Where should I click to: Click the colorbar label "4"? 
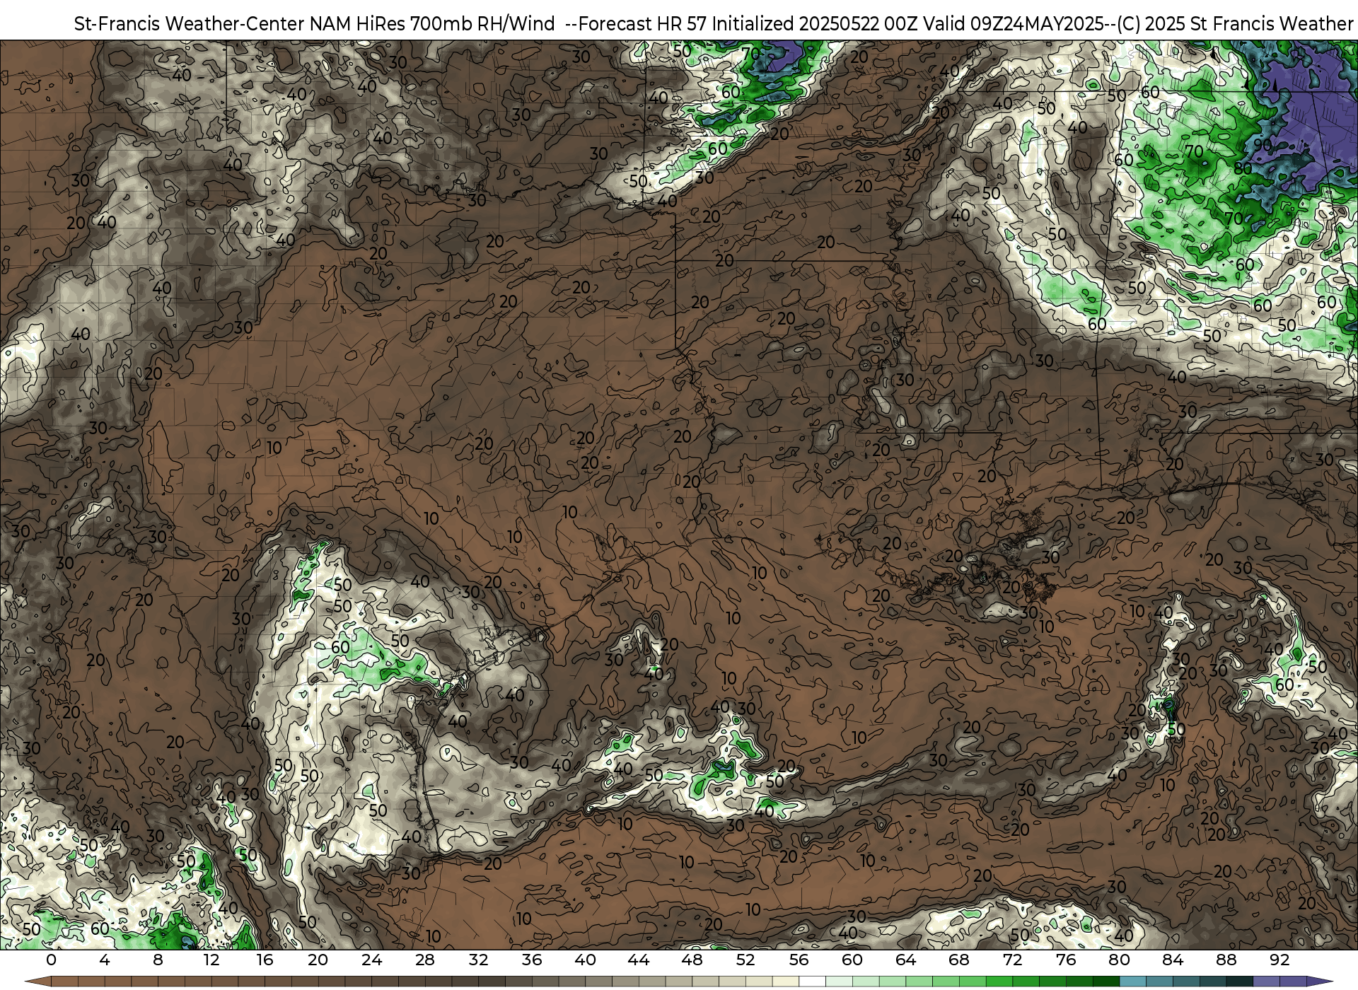[105, 960]
